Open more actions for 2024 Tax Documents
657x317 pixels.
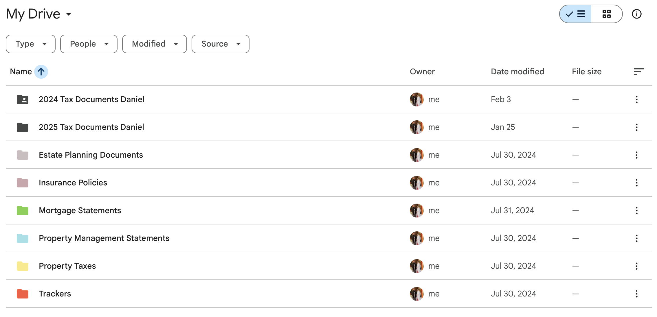[636, 99]
